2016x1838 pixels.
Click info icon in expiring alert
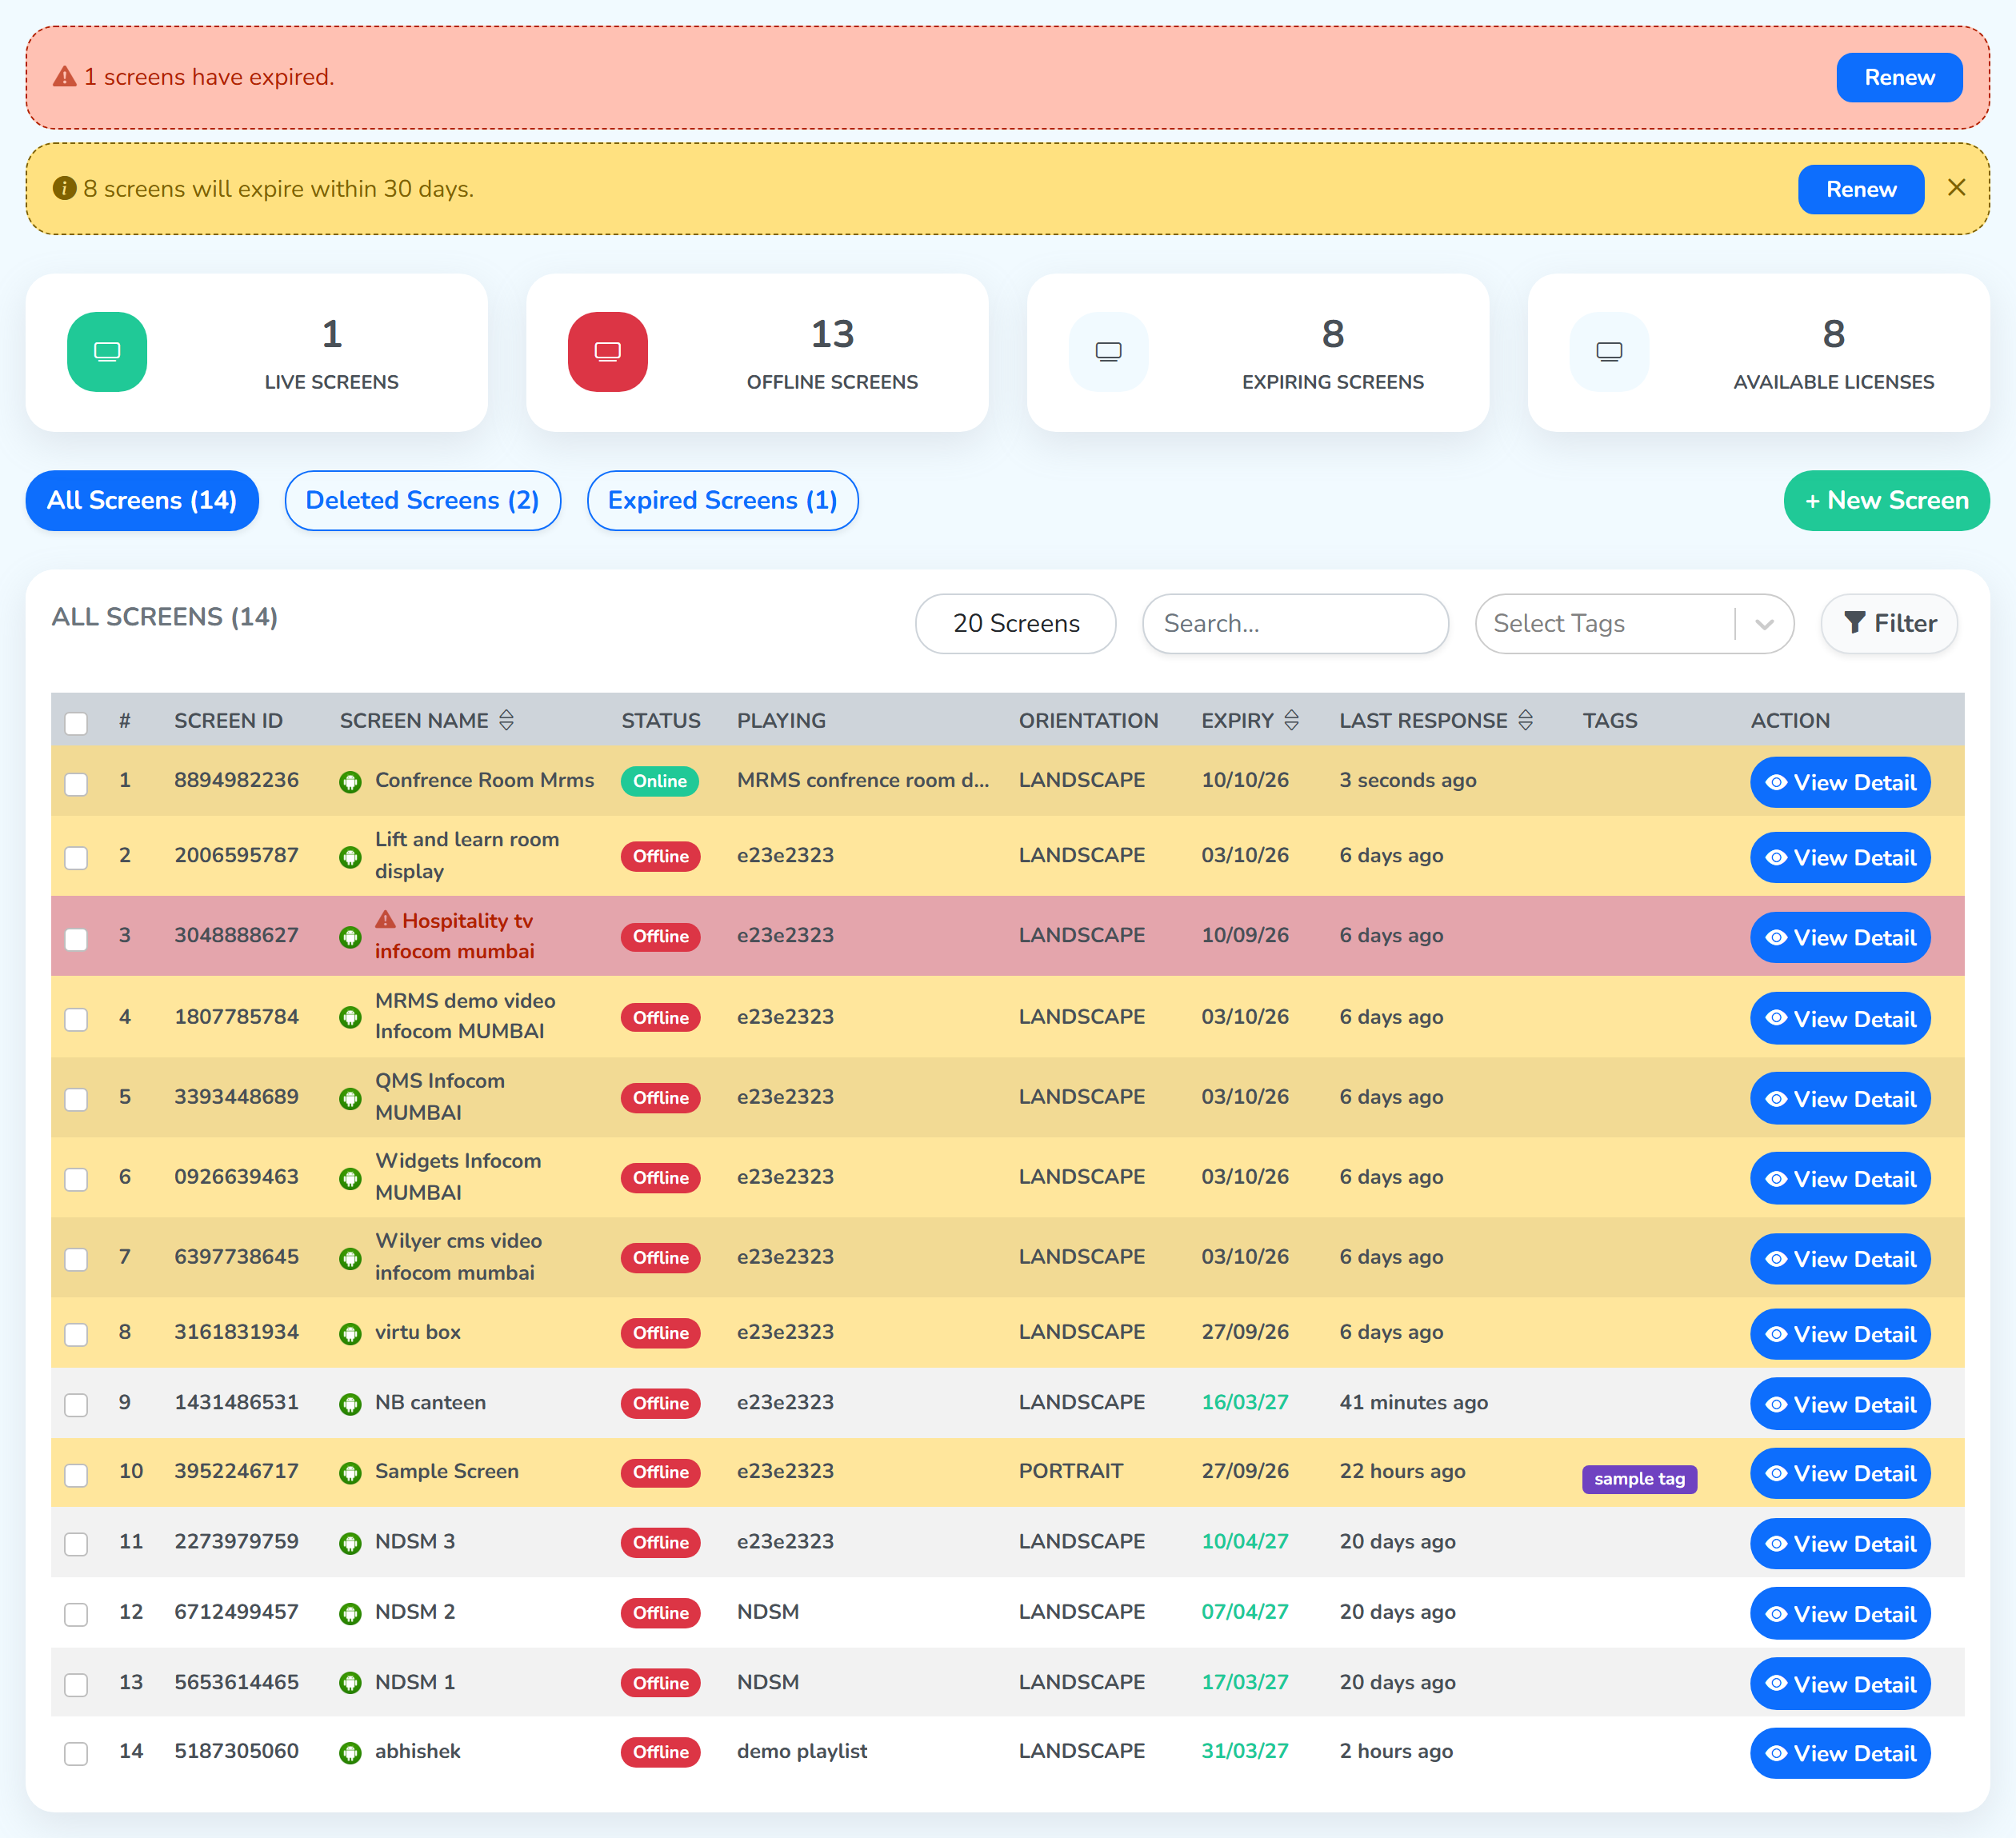point(64,188)
